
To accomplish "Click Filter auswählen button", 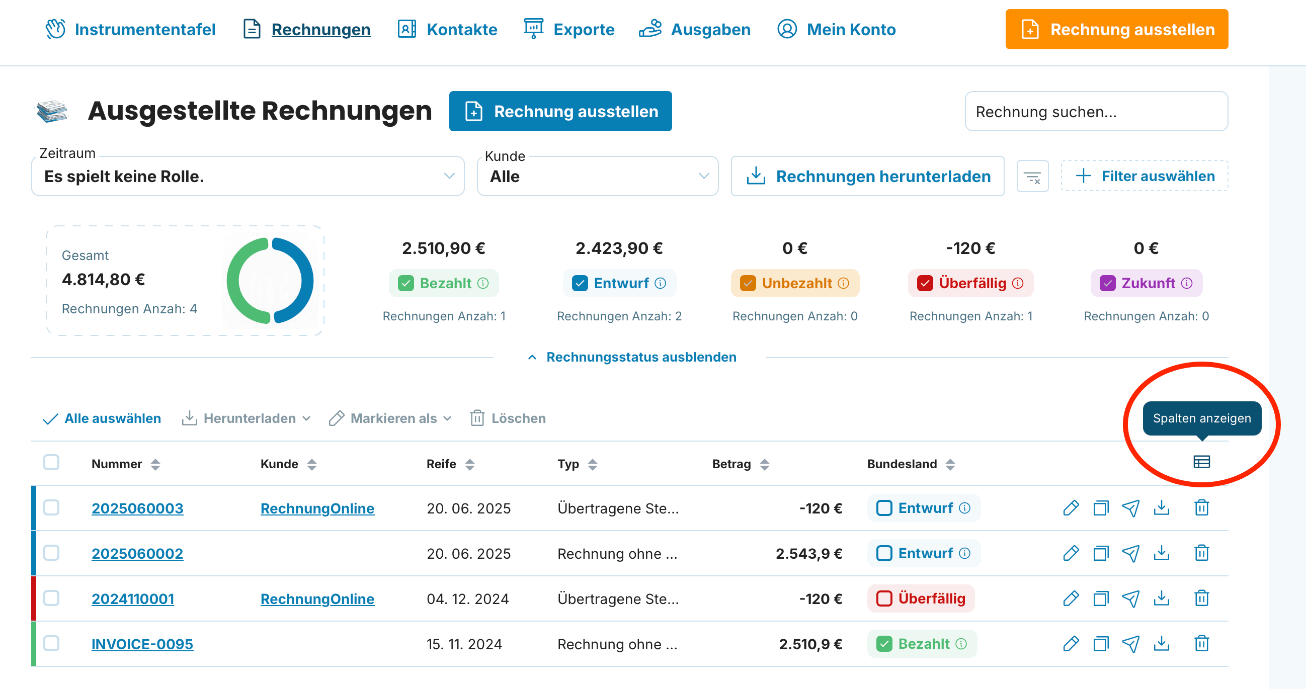I will coord(1145,176).
